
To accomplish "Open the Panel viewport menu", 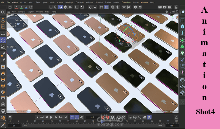I will [x=54, y=12].
